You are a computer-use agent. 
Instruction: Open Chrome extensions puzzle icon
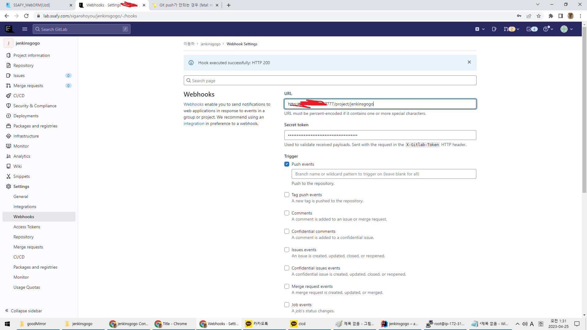coord(551,16)
